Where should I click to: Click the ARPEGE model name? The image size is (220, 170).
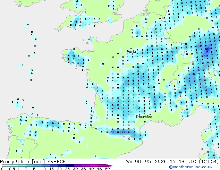tap(57, 162)
